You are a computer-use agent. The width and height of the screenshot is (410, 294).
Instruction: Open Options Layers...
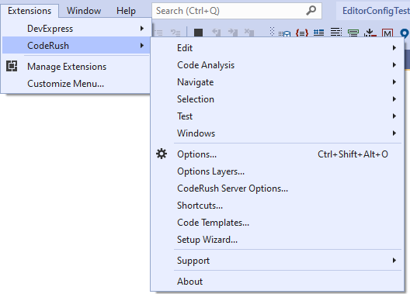click(x=277, y=171)
